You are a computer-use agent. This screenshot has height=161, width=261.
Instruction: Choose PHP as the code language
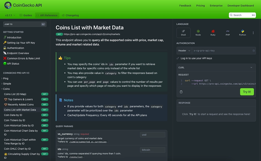(x=228, y=32)
